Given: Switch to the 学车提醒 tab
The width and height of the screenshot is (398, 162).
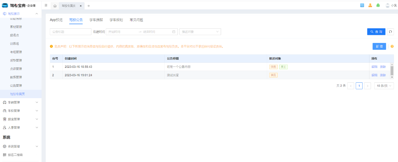Looking at the screenshot, I should tap(96, 20).
